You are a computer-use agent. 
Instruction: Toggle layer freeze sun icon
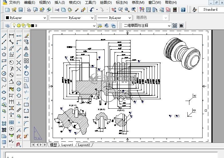click(19, 26)
